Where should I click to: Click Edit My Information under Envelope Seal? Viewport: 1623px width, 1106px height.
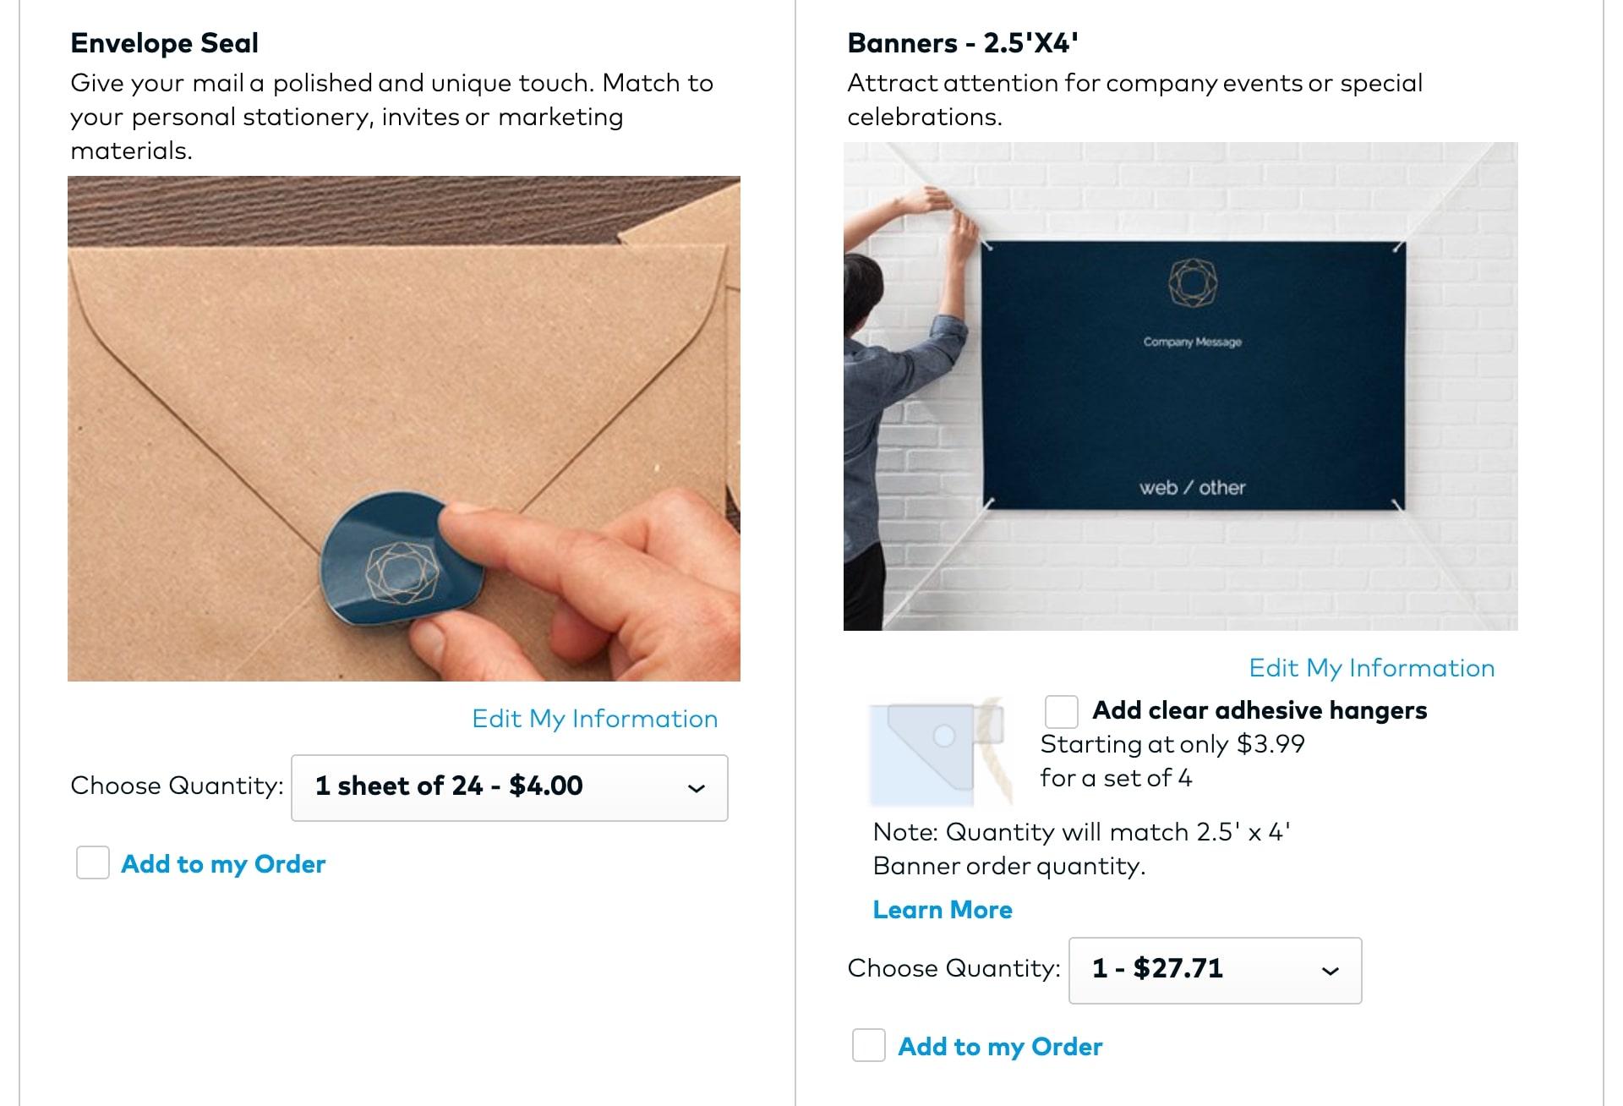point(594,719)
